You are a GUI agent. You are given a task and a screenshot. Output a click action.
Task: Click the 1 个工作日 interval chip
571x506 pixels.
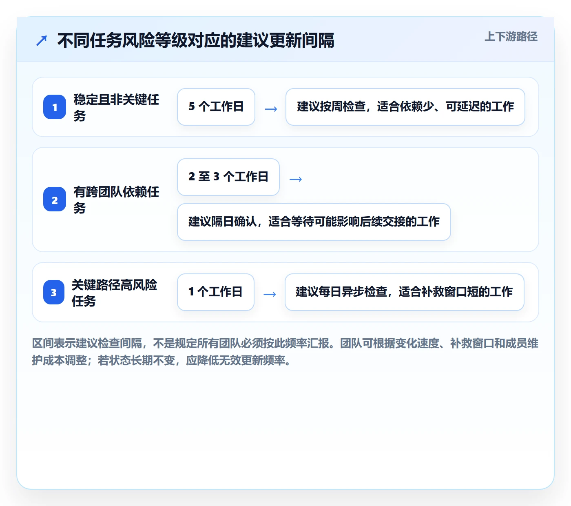[216, 292]
